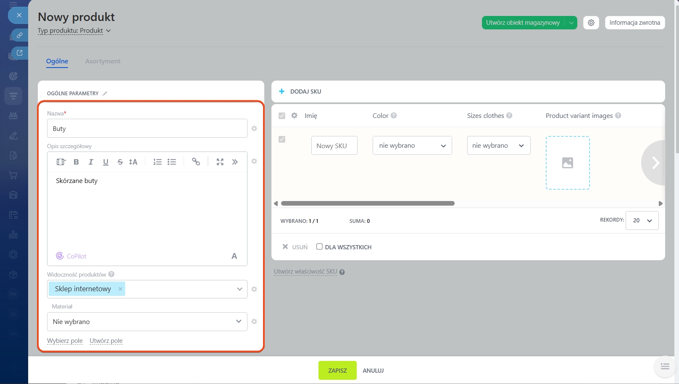Enable the Dla wszystkich checkbox

(x=319, y=247)
